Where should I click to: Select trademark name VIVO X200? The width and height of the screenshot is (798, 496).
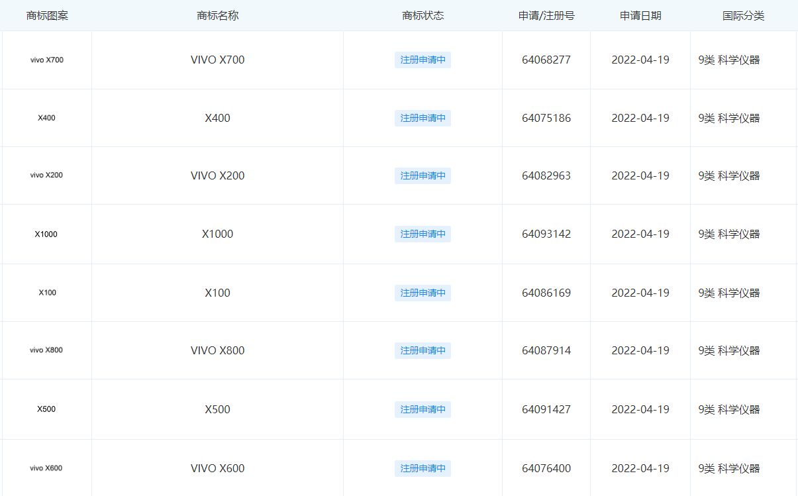[x=218, y=175]
